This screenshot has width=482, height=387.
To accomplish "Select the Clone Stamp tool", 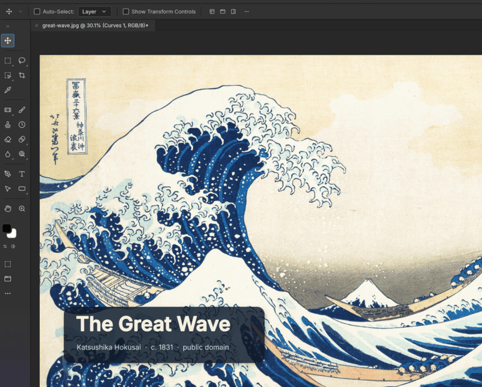I will [x=8, y=125].
